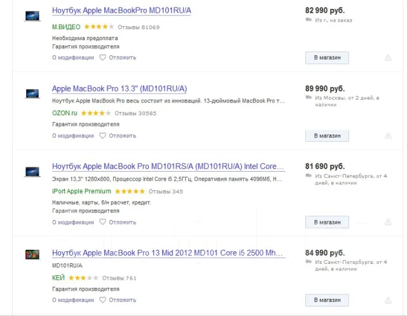Open the М.ВИДЕО laptop thumbnail image
Viewport: 407px width, 316px height.
pos(32,16)
